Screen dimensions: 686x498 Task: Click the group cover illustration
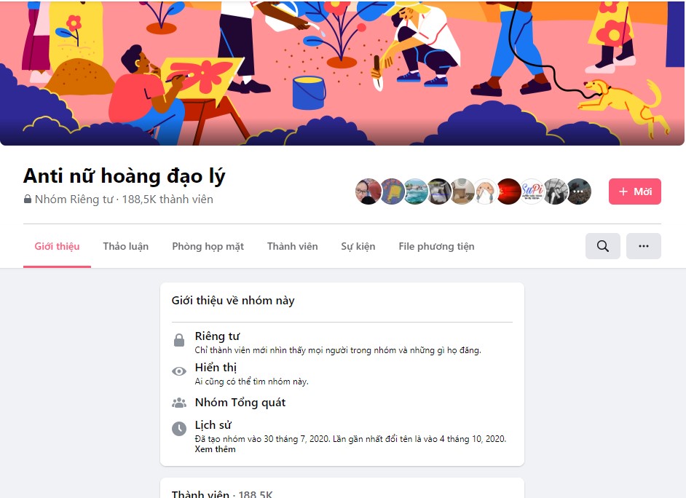pos(342,73)
